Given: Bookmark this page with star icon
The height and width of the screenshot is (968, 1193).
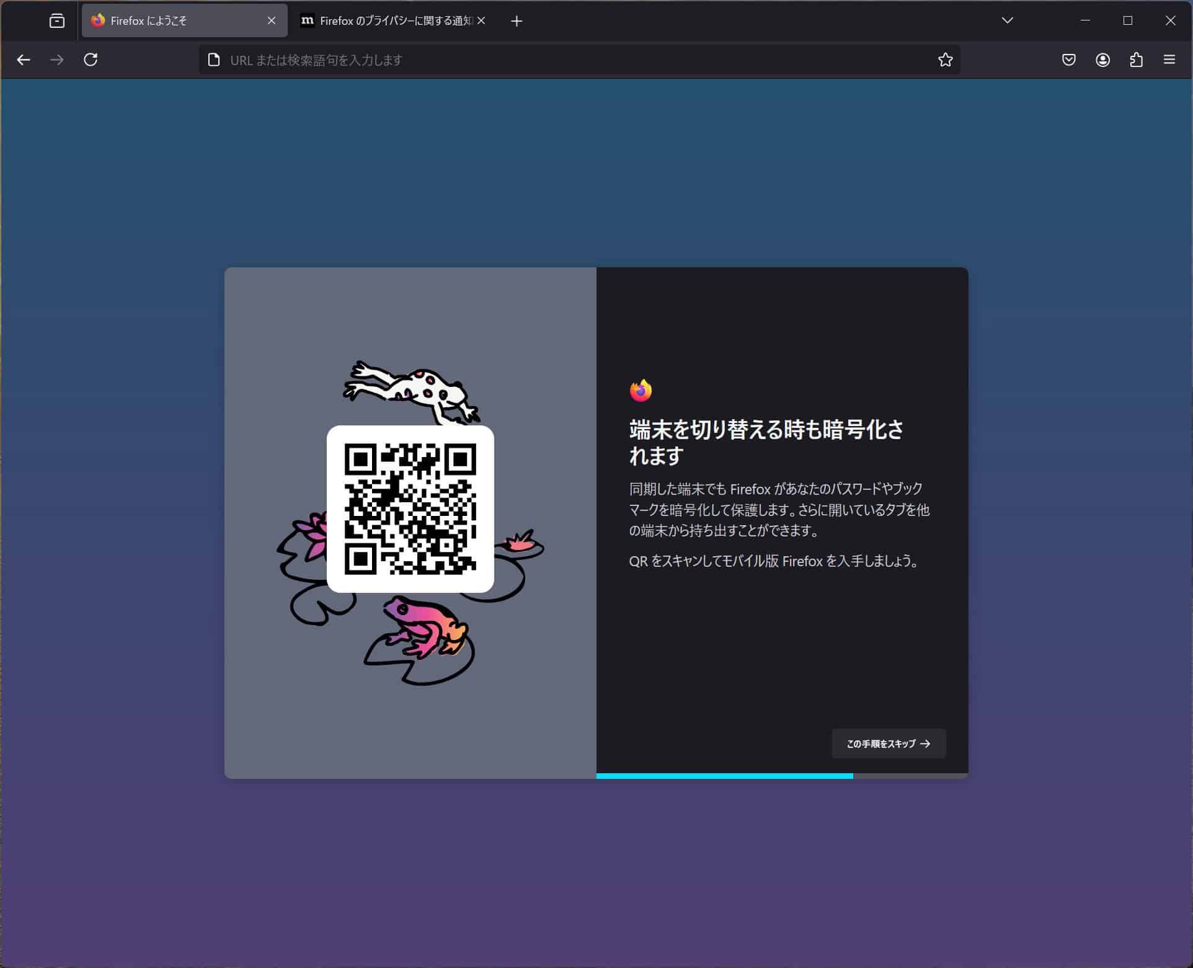Looking at the screenshot, I should tap(945, 60).
